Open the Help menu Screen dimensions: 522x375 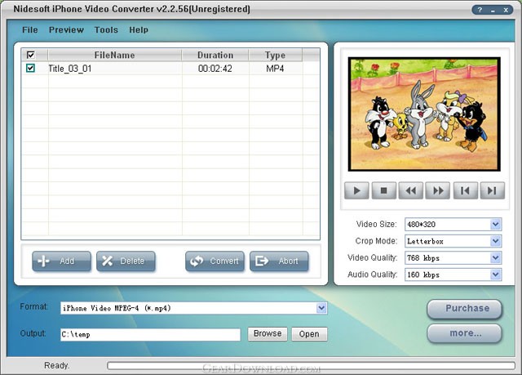coord(139,29)
